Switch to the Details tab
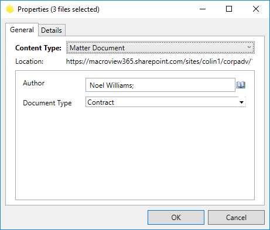270x230 pixels. pyautogui.click(x=52, y=30)
